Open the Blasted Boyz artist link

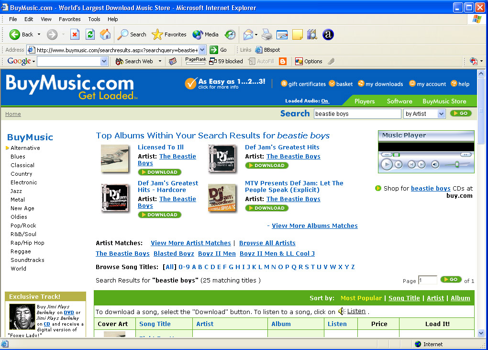tap(174, 253)
